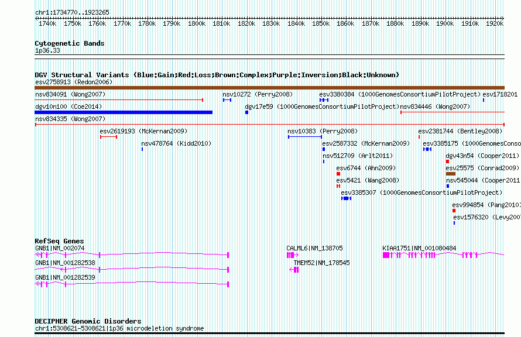The height and width of the screenshot is (337, 521).
Task: Select the esv3385175 variant label
Action: (x=472, y=143)
